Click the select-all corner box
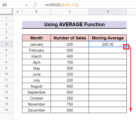Viewport: 136px width, 120px height. click(6, 12)
